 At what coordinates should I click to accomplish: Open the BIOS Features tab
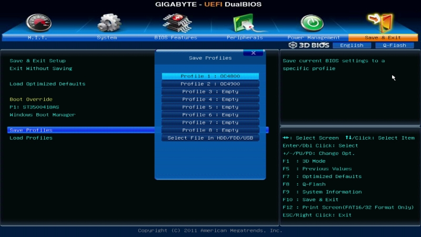[x=176, y=37]
